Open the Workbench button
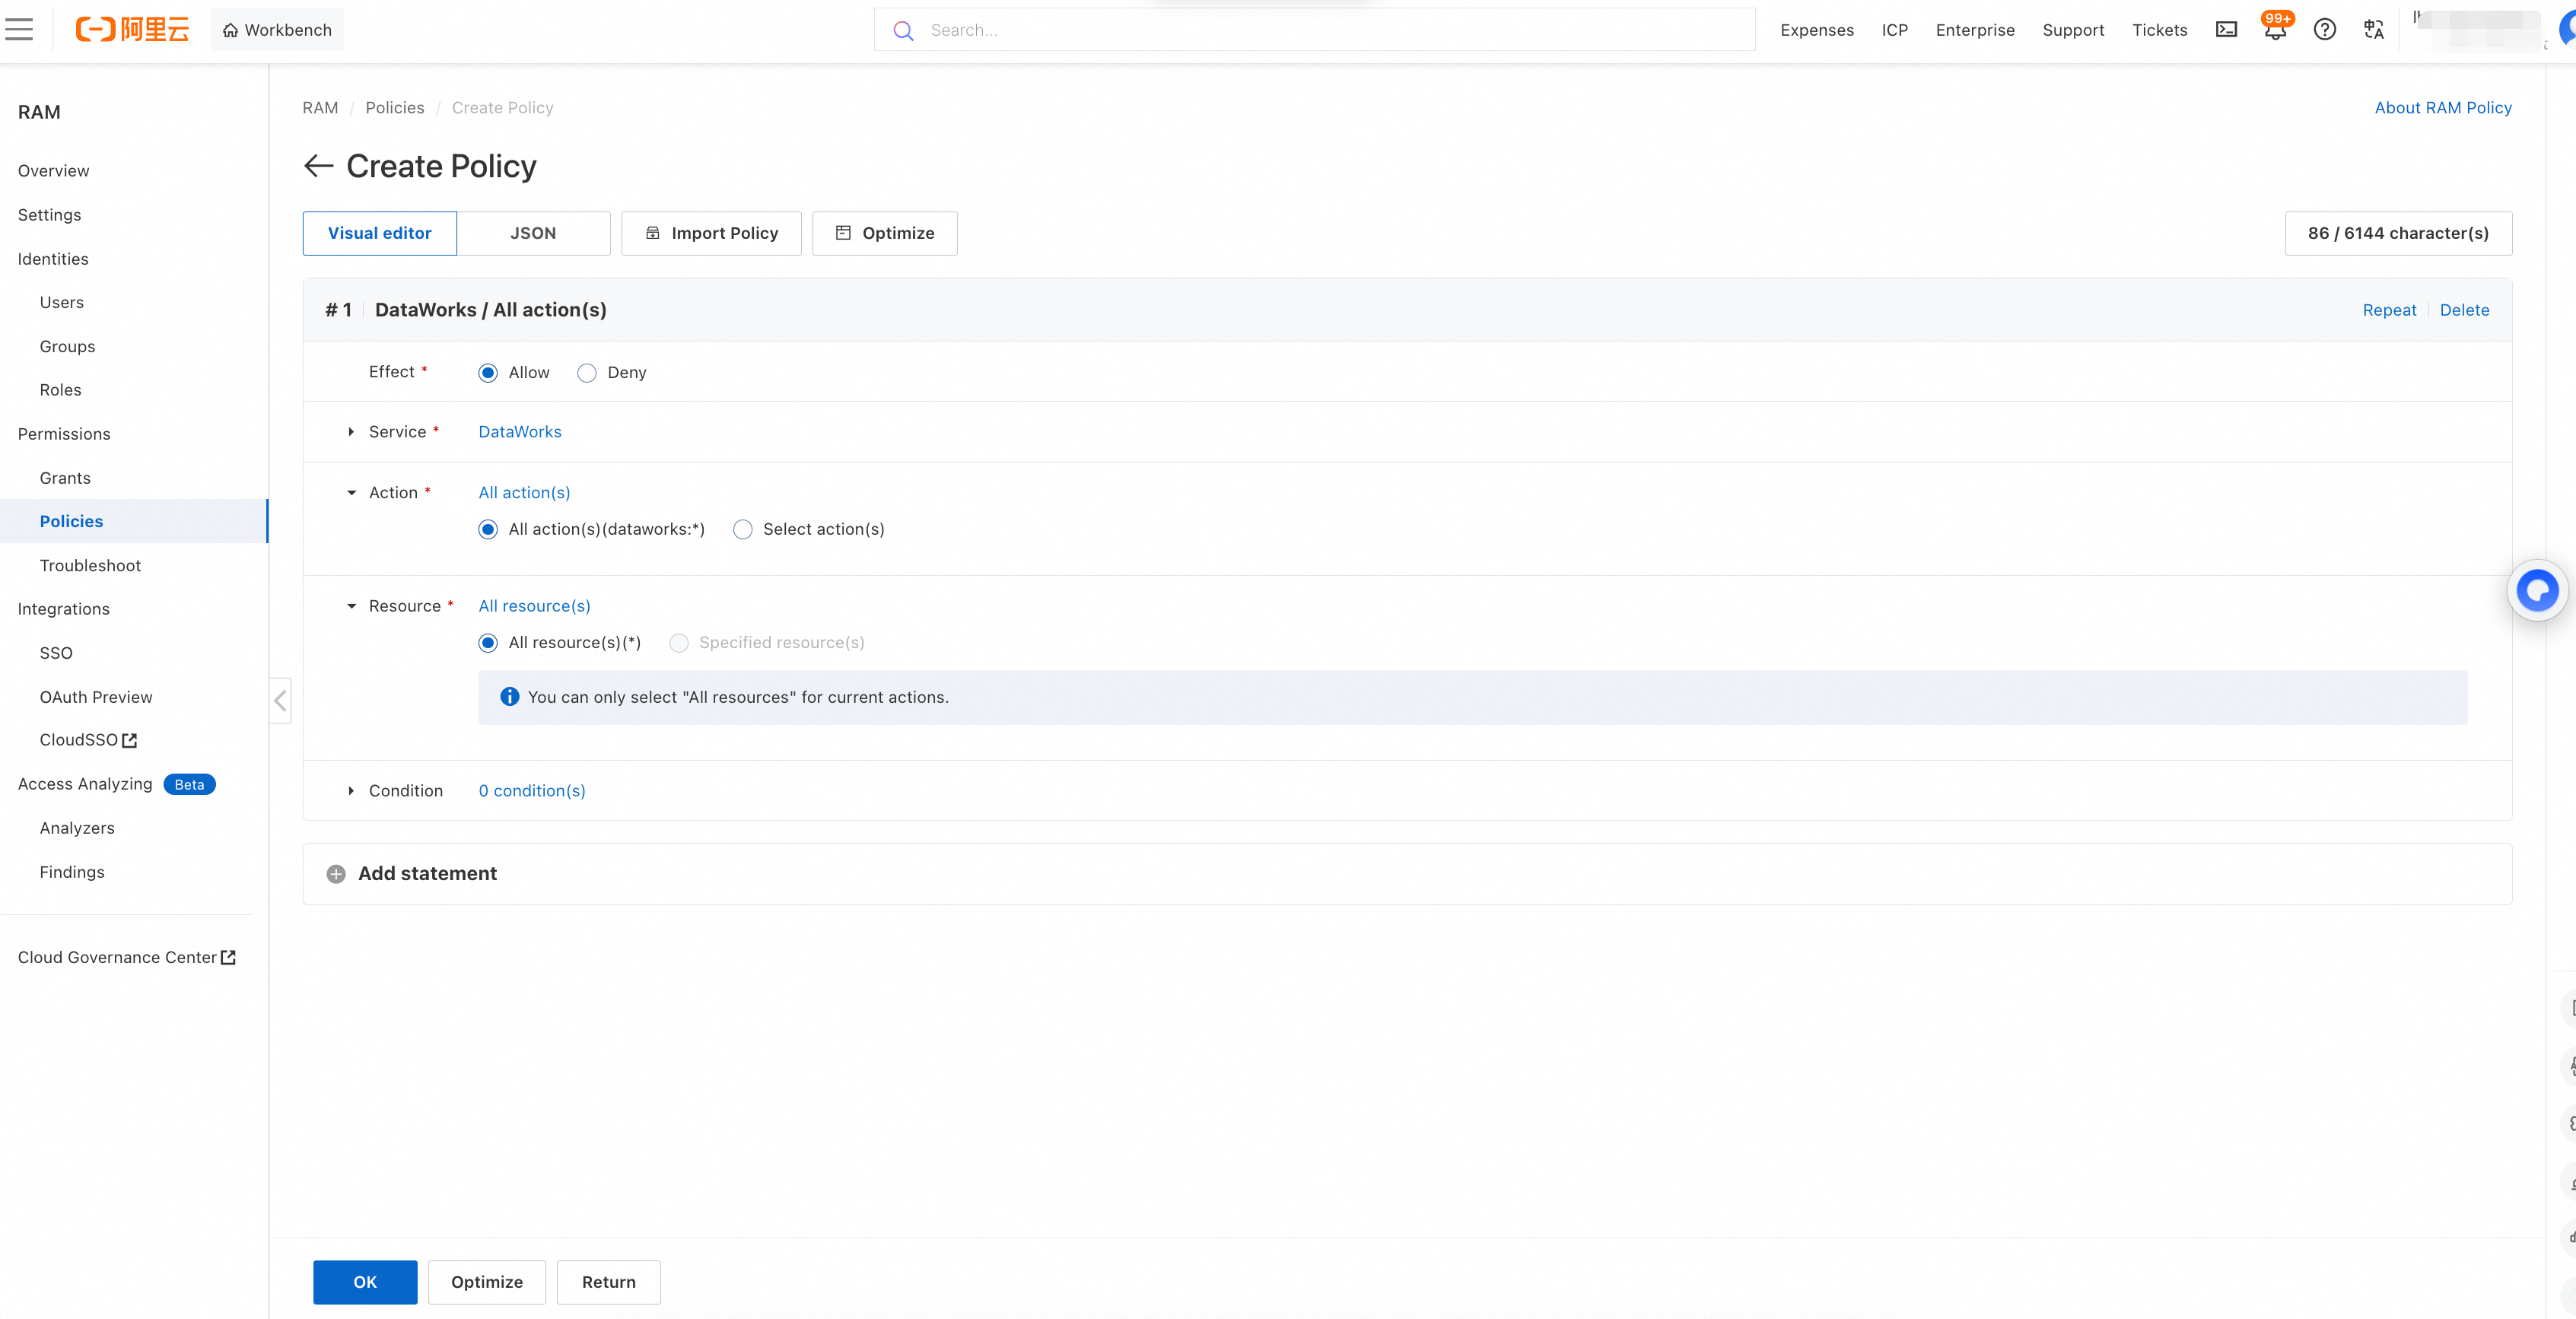The height and width of the screenshot is (1319, 2576). point(277,30)
